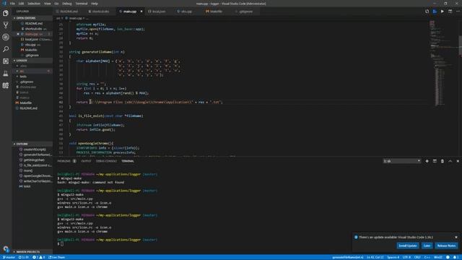Open the editor More Actions ellipsis
462x260 pixels.
coord(458,12)
